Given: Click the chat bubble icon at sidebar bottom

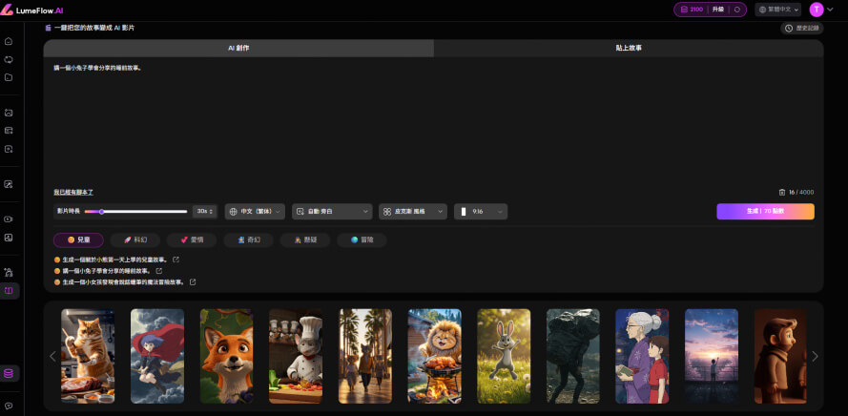Looking at the screenshot, I should pyautogui.click(x=9, y=406).
